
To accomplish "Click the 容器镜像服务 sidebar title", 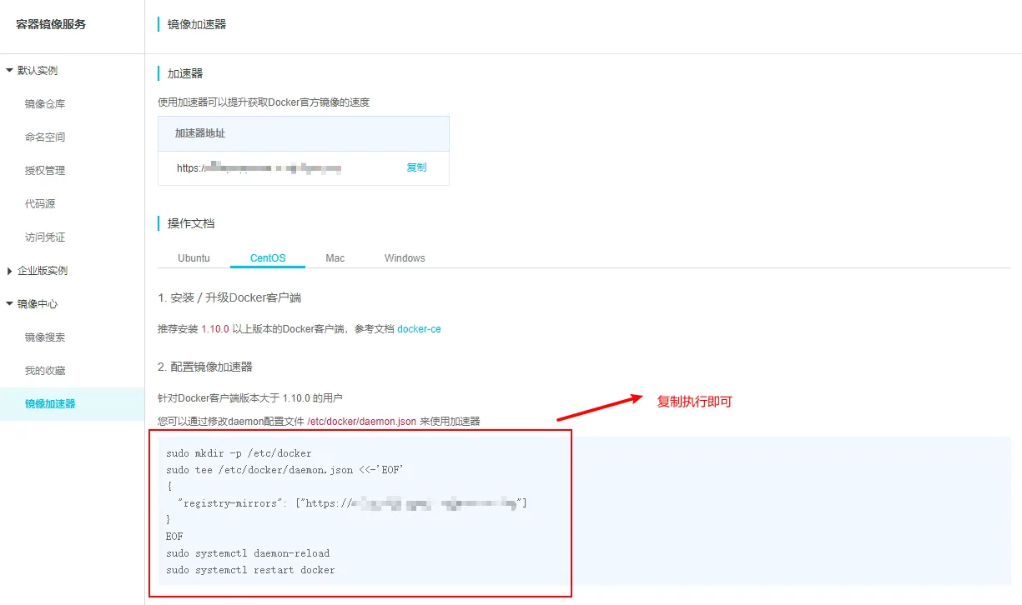I will pos(51,24).
